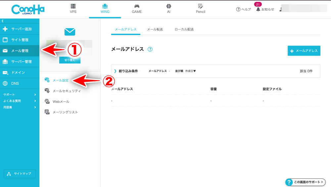Click the add メールアドレス button
Image resolution: width=331 pixels, height=187 pixels.
304,51
